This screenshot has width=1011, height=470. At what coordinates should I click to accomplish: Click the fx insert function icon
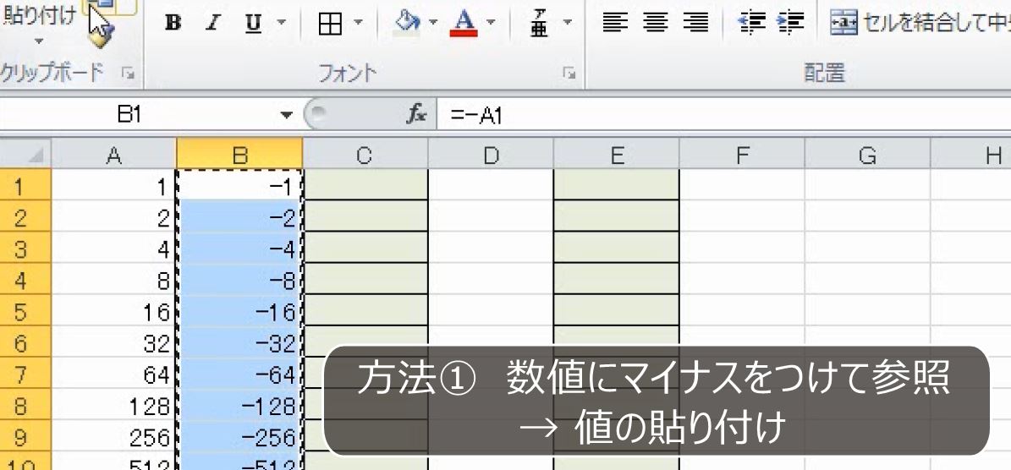pyautogui.click(x=416, y=115)
